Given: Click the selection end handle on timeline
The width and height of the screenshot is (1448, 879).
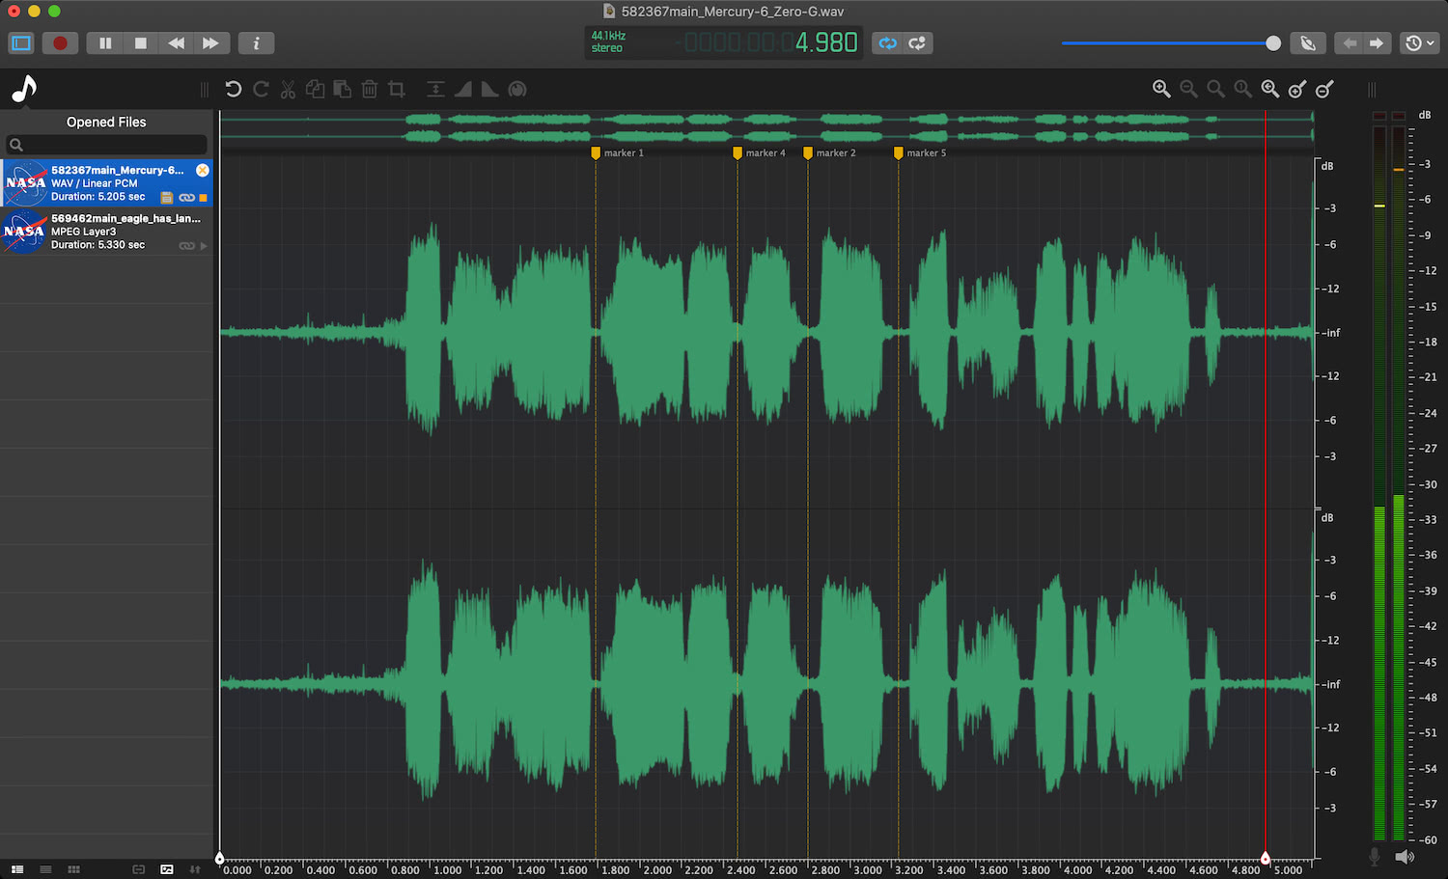Looking at the screenshot, I should point(1266,858).
